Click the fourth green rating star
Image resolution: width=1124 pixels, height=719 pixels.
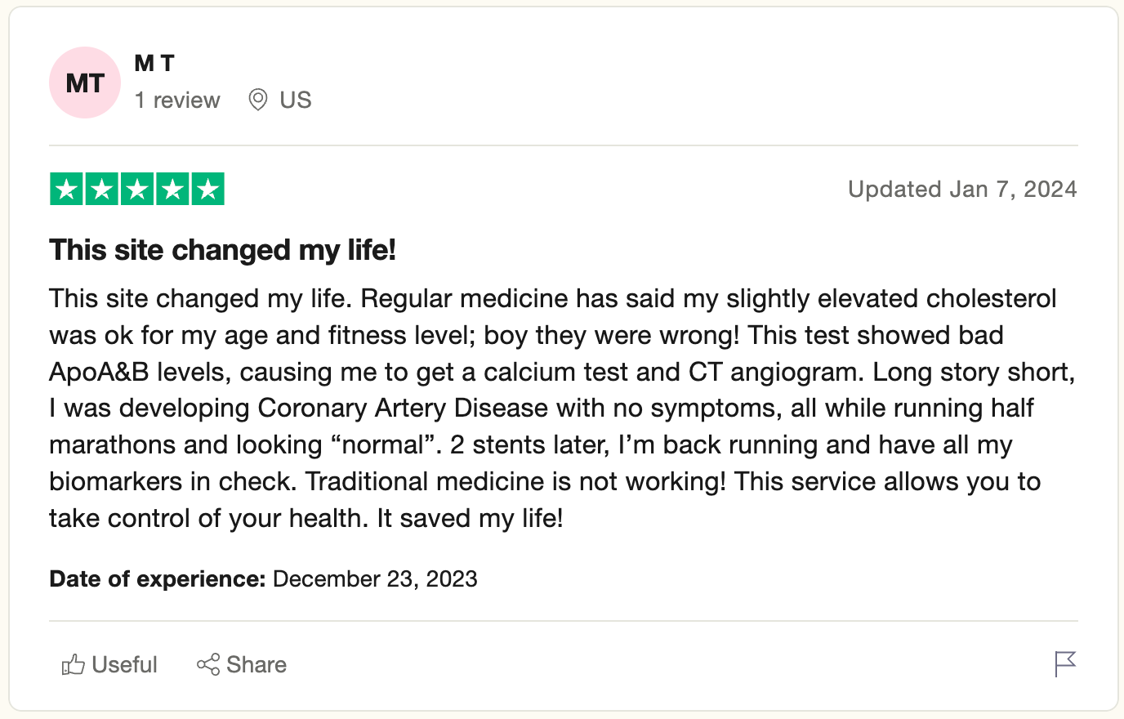point(172,189)
